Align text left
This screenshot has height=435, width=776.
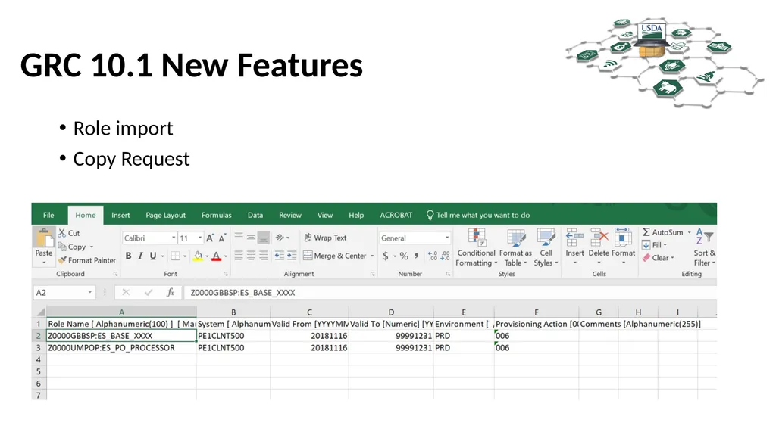click(239, 256)
